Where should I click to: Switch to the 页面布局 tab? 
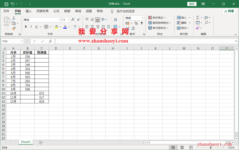43,11
